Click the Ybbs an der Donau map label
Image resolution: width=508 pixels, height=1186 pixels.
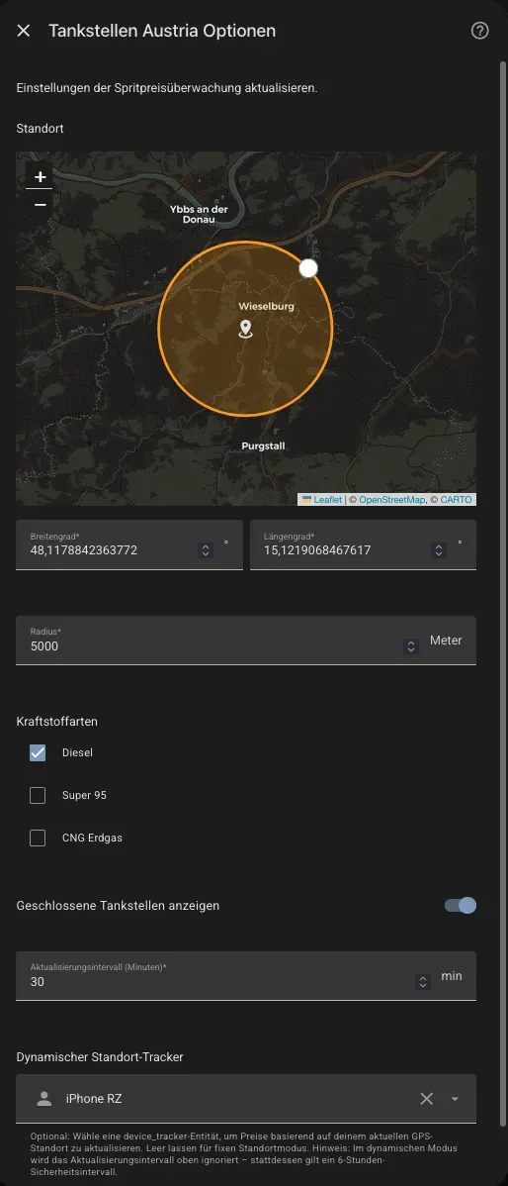pyautogui.click(x=200, y=214)
